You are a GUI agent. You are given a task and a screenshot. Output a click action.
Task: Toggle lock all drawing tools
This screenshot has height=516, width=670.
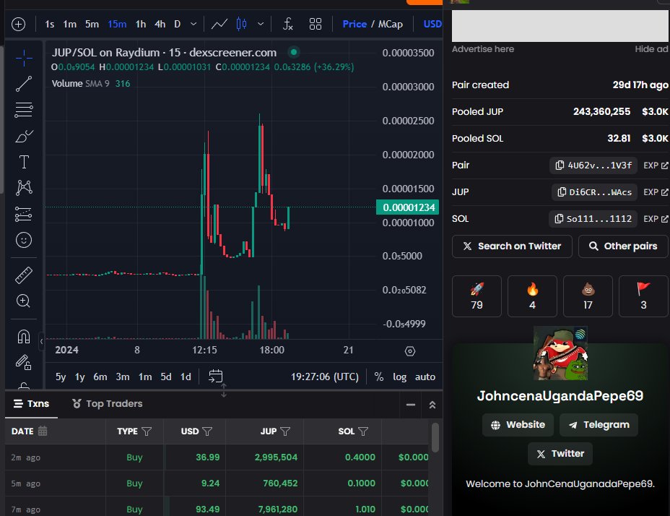(x=24, y=362)
